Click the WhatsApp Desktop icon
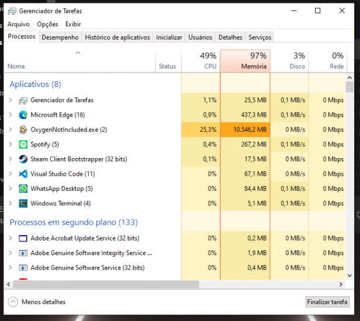 click(x=23, y=189)
